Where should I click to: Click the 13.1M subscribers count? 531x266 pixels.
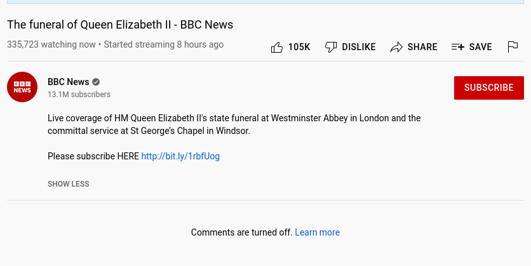[x=79, y=95]
